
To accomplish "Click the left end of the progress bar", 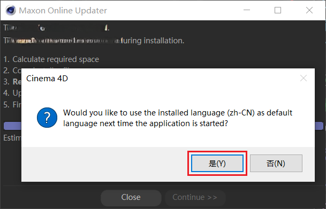I will [x=12, y=126].
